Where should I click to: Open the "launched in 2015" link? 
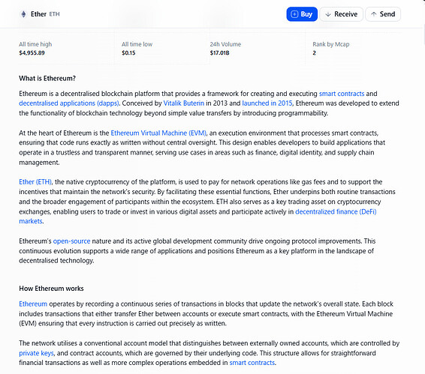[x=267, y=103]
